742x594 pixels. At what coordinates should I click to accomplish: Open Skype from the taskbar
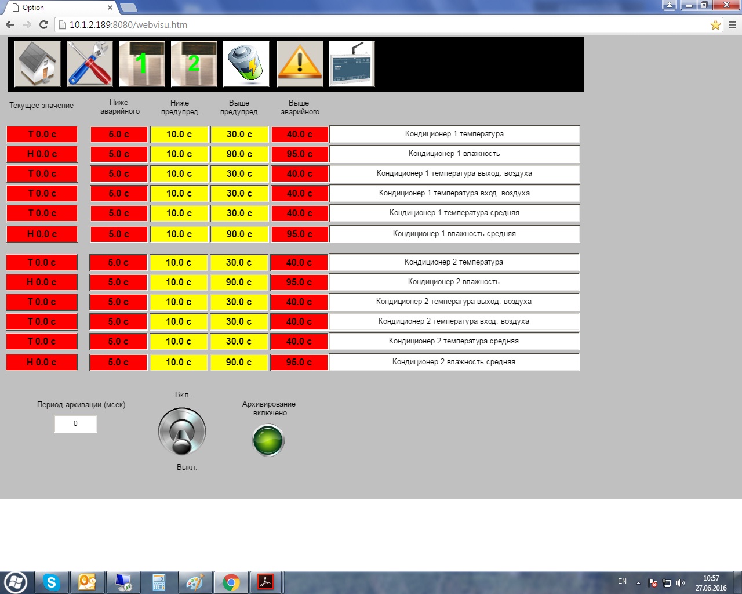tap(52, 582)
